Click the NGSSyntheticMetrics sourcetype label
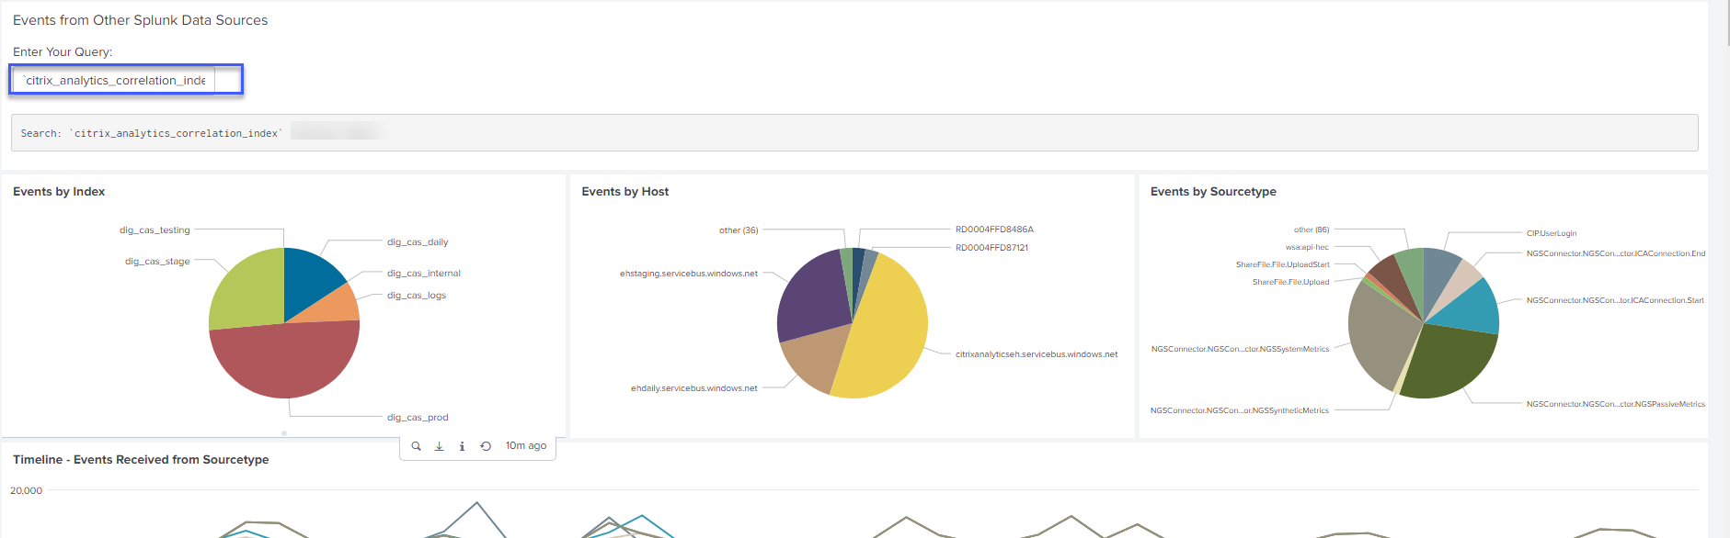The height and width of the screenshot is (538, 1730). [1240, 410]
